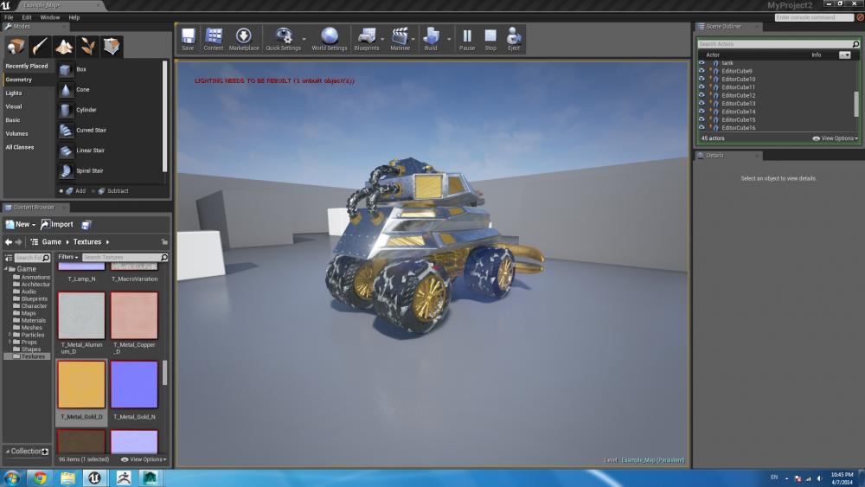The height and width of the screenshot is (487, 865).
Task: Open Content Browser View Options dropdown
Action: tap(144, 459)
